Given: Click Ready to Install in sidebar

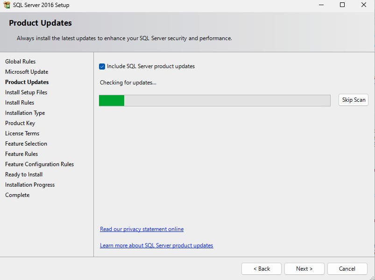Looking at the screenshot, I should click(x=24, y=175).
